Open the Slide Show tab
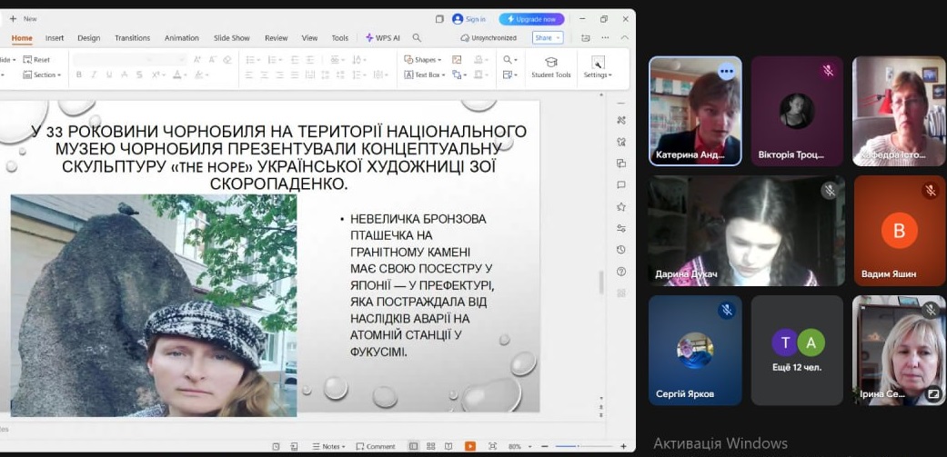 pyautogui.click(x=231, y=38)
